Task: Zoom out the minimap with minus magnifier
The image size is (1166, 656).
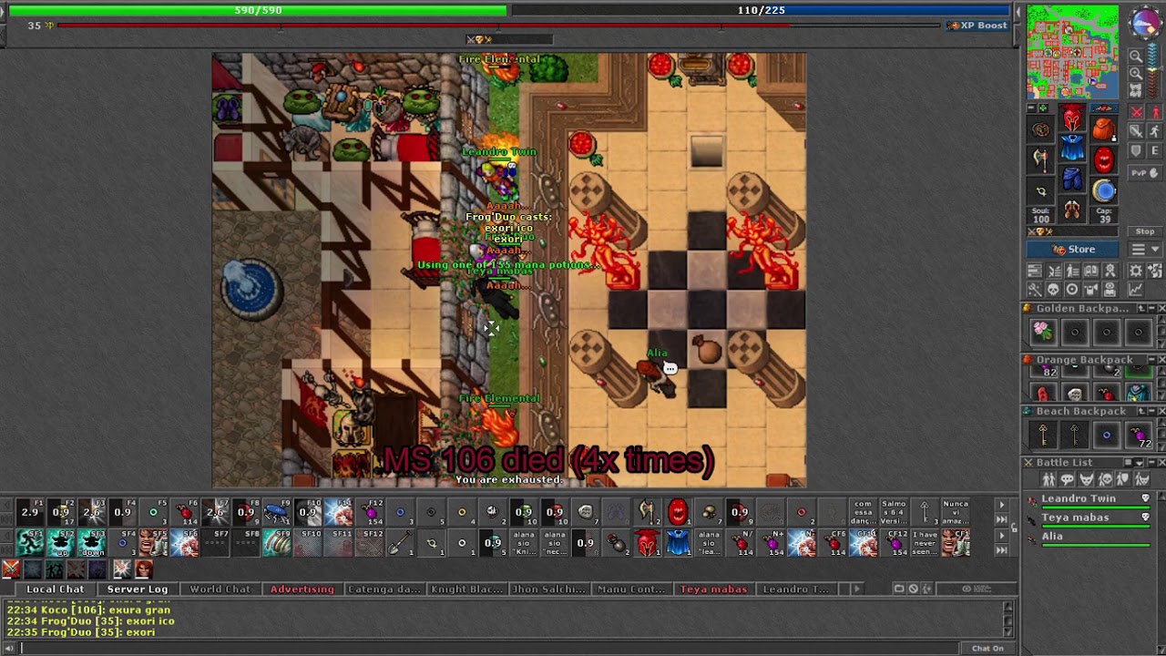Action: [1136, 56]
